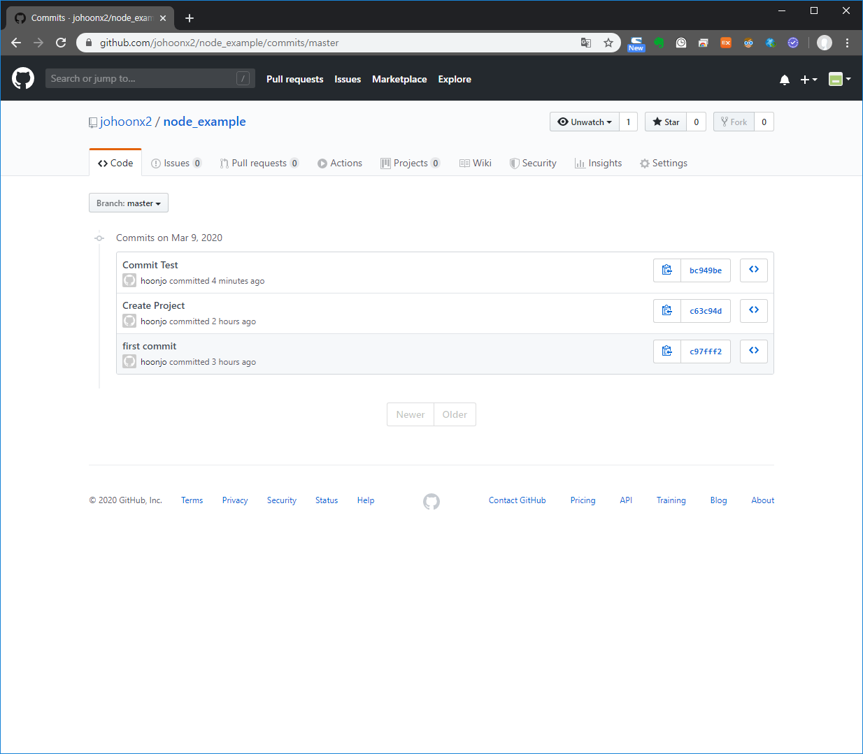Open About footer link
This screenshot has height=754, width=863.
click(763, 500)
